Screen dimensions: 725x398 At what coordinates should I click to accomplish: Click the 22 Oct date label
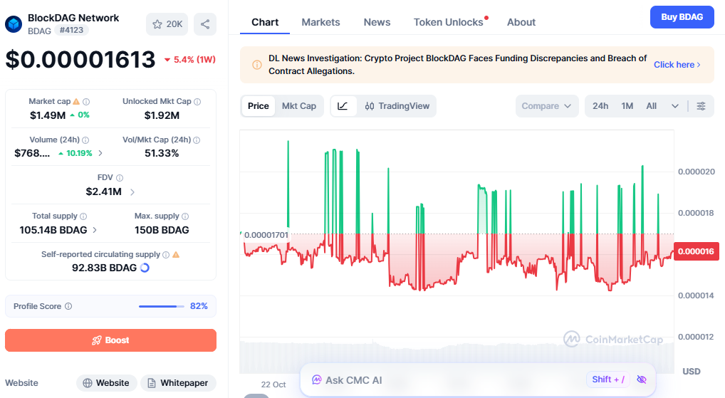tap(273, 384)
